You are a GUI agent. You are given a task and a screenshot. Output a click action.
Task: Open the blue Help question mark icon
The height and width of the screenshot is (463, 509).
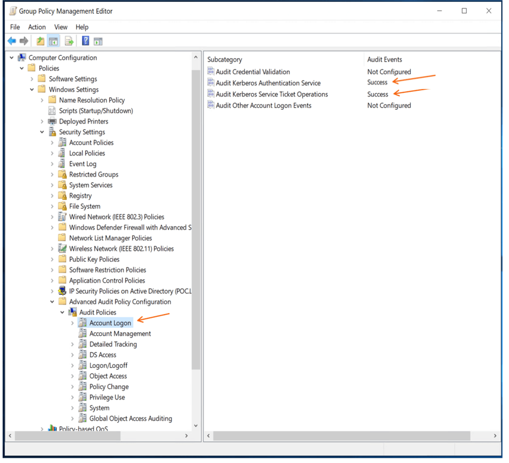click(x=85, y=41)
